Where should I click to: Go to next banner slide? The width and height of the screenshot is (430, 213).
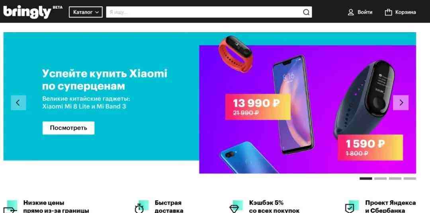click(x=401, y=103)
